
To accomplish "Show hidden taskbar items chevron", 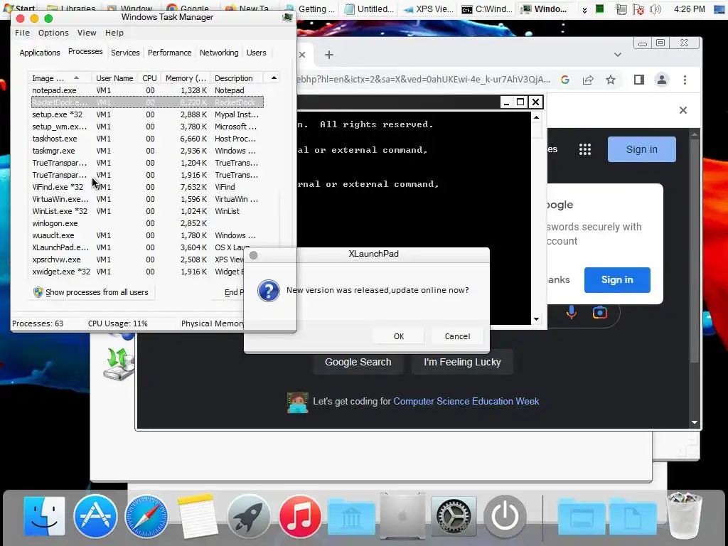I will tap(584, 9).
